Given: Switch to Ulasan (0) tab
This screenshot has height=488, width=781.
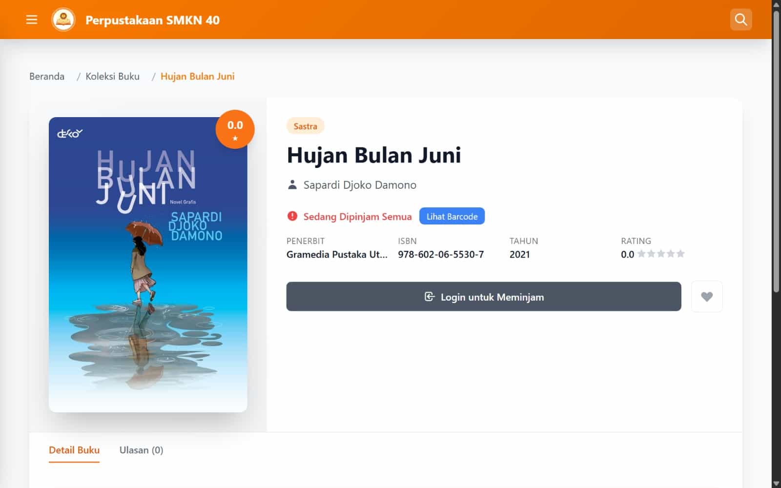Looking at the screenshot, I should coord(142,450).
